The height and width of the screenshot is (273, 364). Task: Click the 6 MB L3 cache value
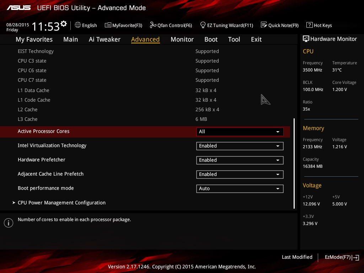pyautogui.click(x=201, y=119)
